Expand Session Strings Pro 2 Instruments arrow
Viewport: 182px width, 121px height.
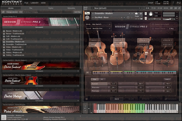pos(78,27)
